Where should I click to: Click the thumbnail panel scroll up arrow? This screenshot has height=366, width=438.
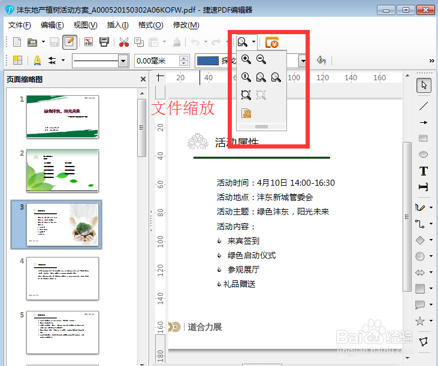(142, 93)
